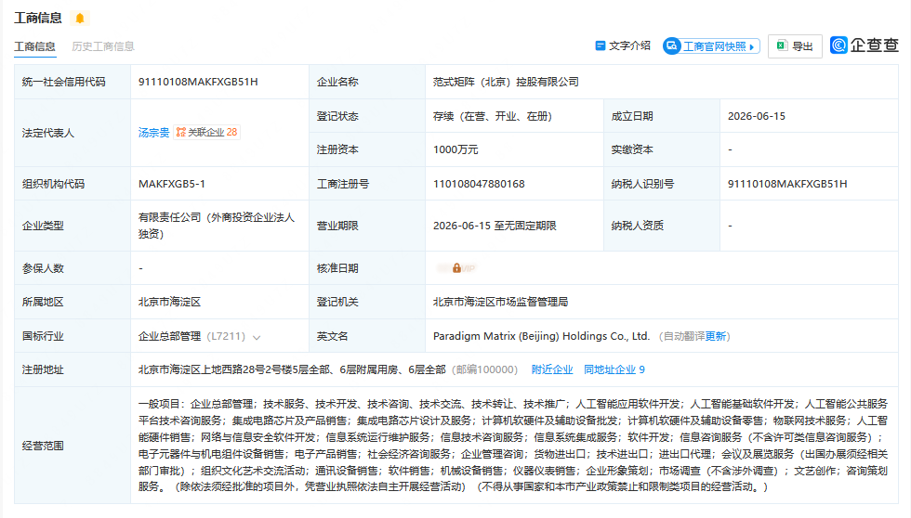The image size is (911, 518).
Task: Click English name Paradigm Matrix (Beijing) Holdings
Action: [x=541, y=336]
